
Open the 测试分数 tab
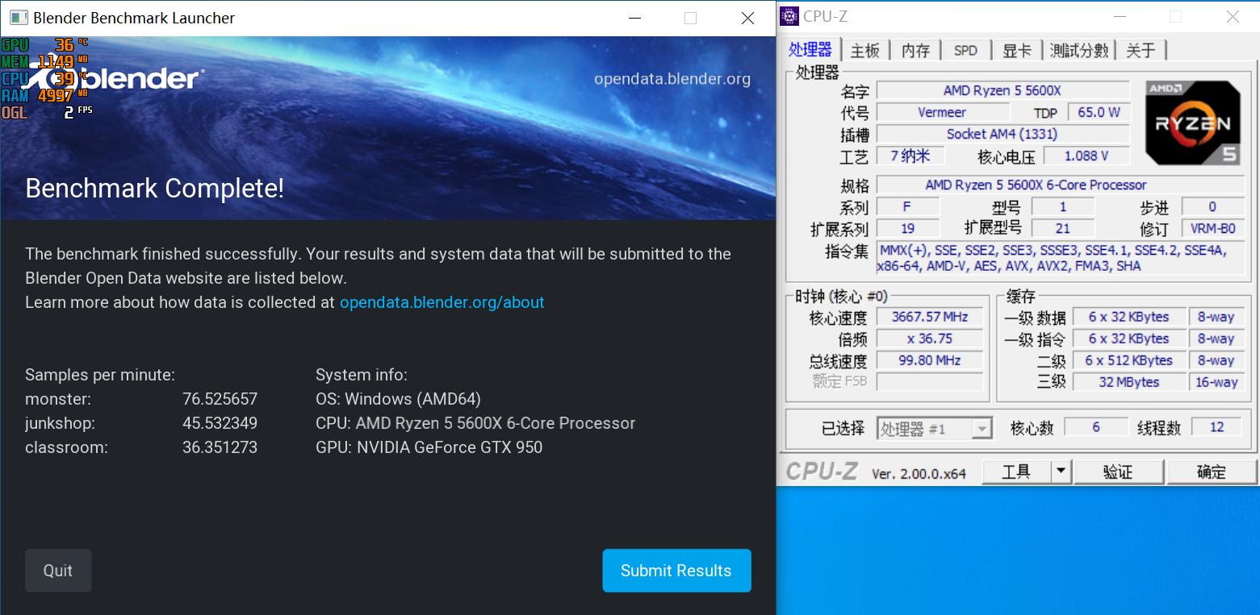[x=1080, y=49]
